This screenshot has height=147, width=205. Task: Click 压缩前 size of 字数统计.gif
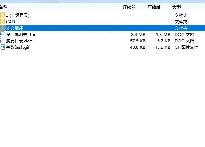138,47
